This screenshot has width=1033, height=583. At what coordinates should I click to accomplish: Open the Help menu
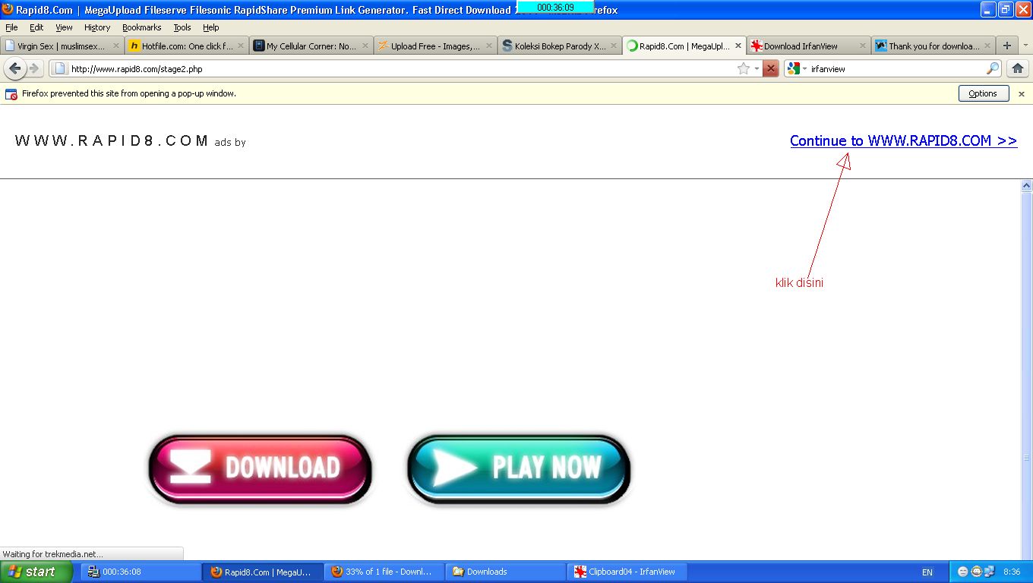coord(210,27)
